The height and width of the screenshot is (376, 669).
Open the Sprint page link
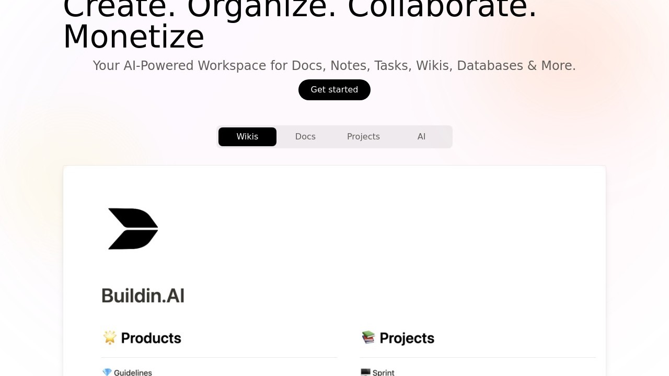tap(383, 372)
